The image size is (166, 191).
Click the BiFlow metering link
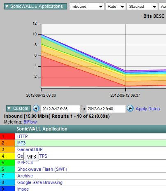[x=30, y=122]
